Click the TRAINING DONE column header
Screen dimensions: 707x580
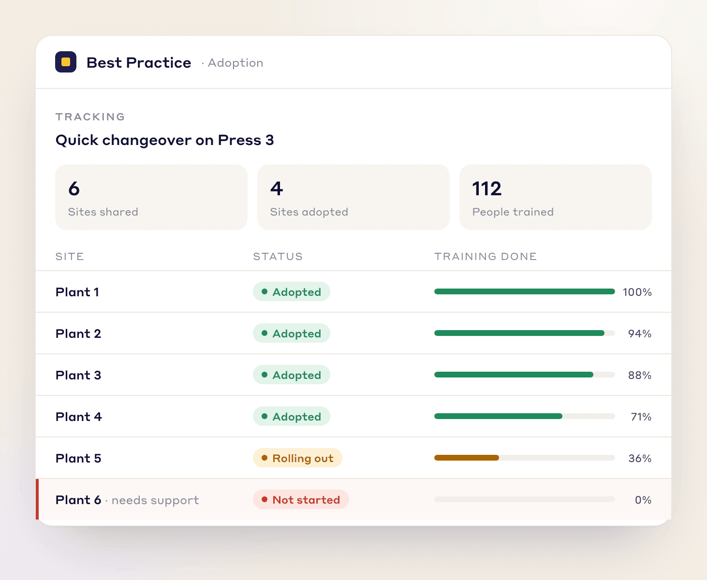pyautogui.click(x=486, y=257)
